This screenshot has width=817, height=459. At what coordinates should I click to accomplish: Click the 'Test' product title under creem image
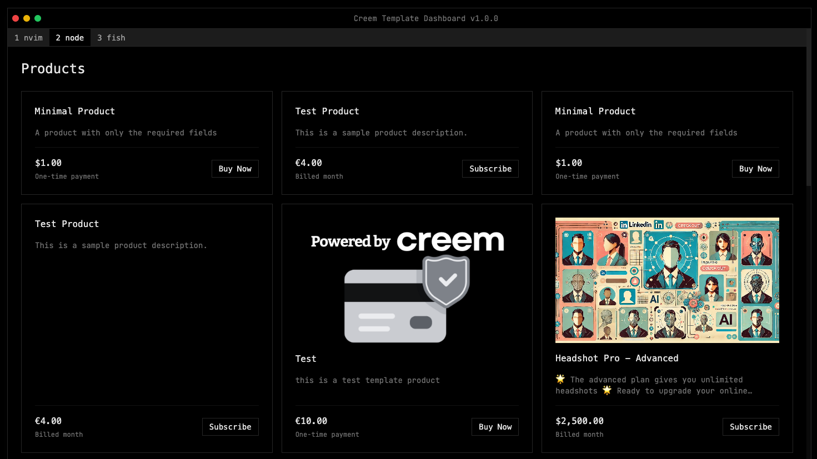(306, 359)
